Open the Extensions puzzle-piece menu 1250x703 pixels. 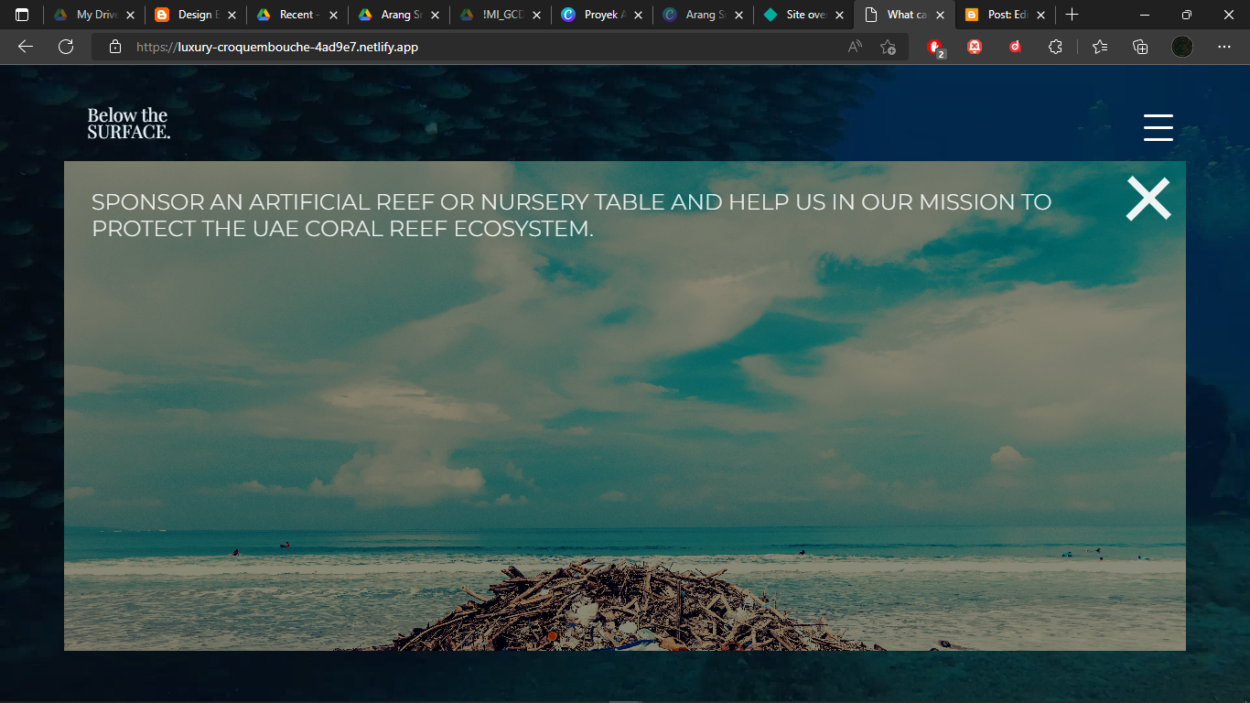click(1055, 47)
